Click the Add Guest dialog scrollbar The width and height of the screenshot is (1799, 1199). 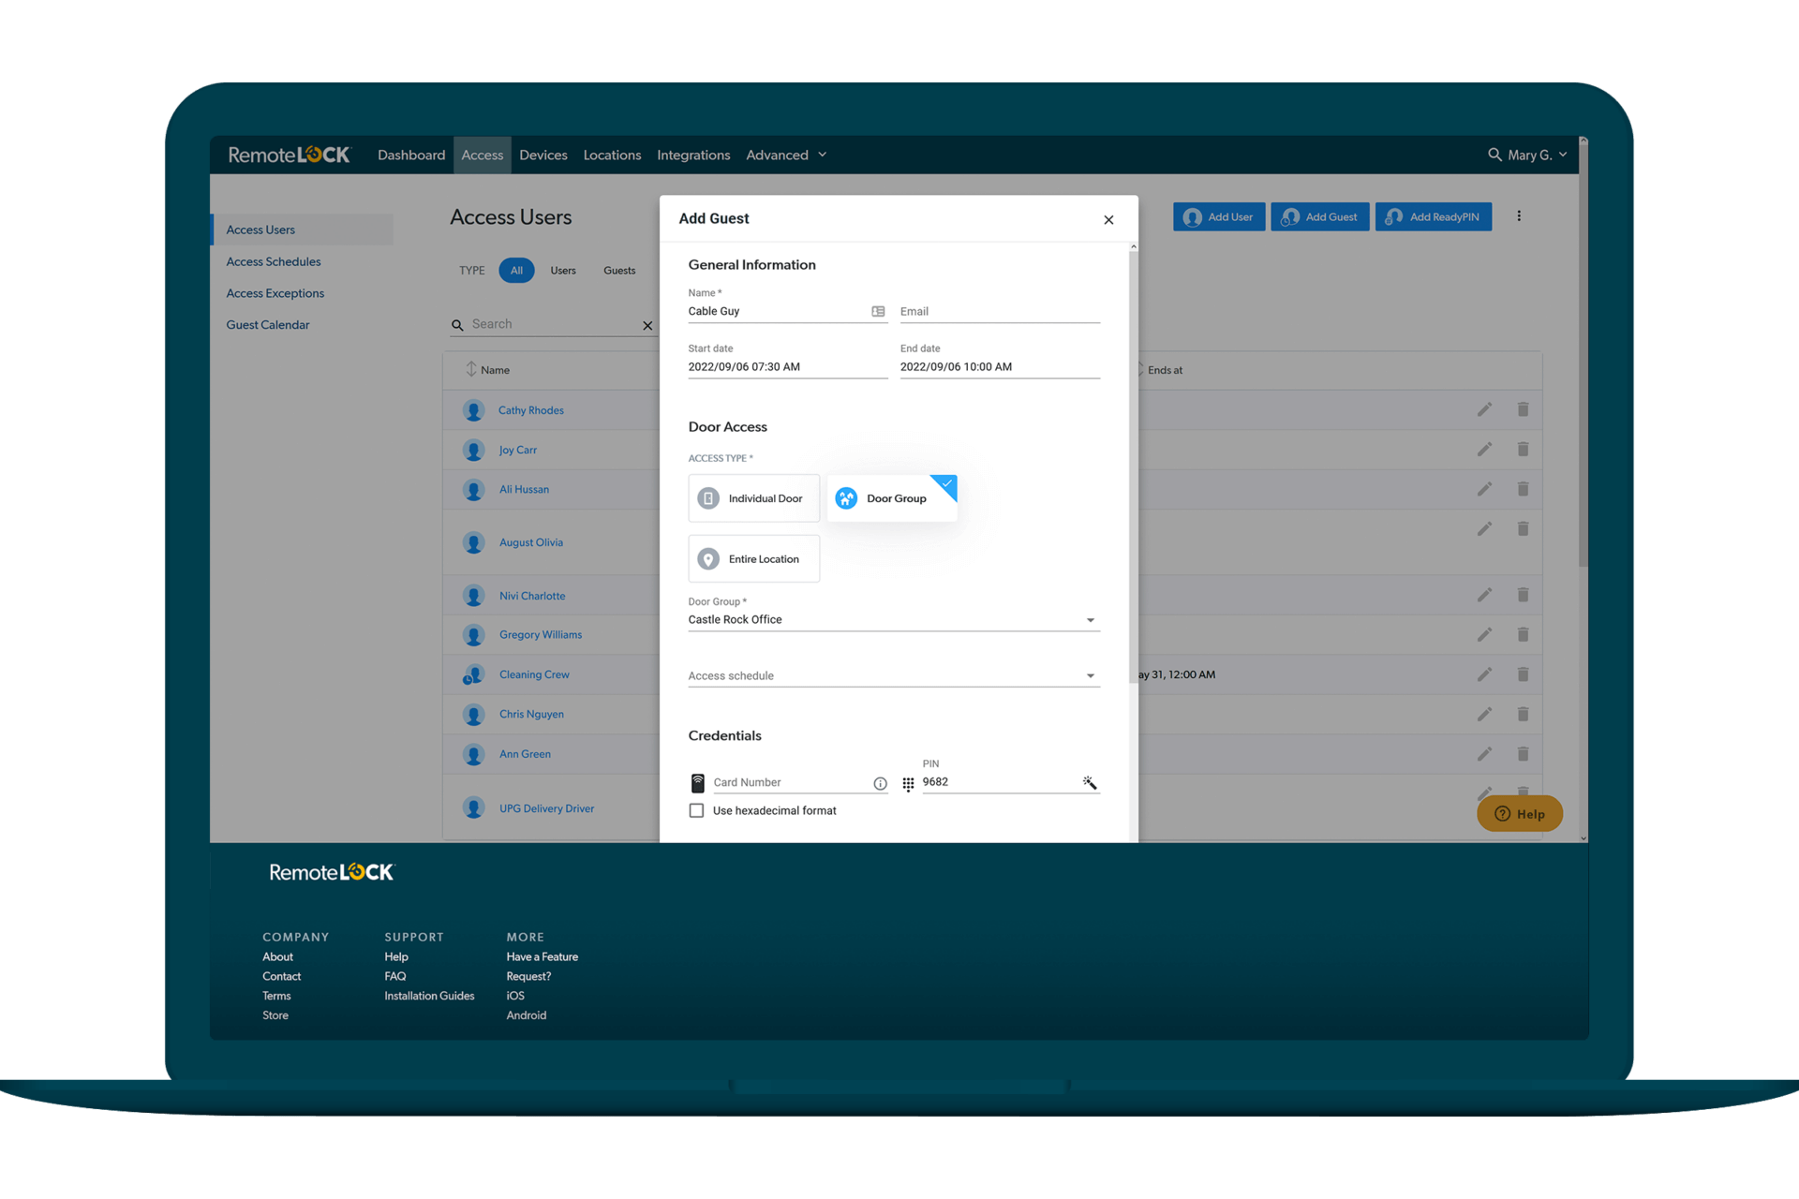click(1133, 468)
